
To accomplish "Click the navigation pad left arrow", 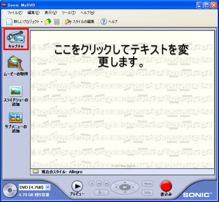I will click(x=116, y=187).
